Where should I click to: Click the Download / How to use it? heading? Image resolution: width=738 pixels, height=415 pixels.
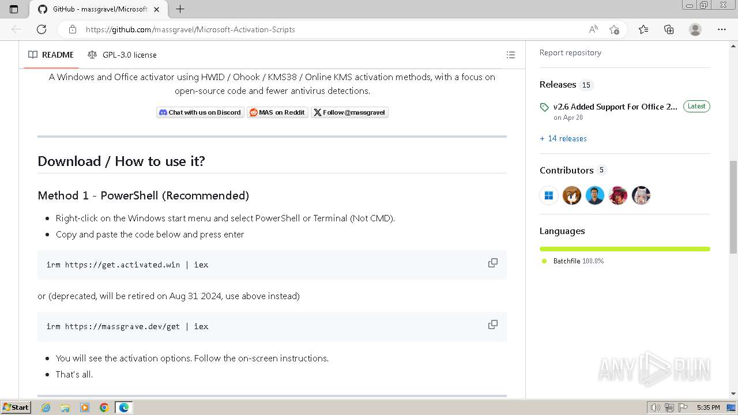click(x=121, y=161)
